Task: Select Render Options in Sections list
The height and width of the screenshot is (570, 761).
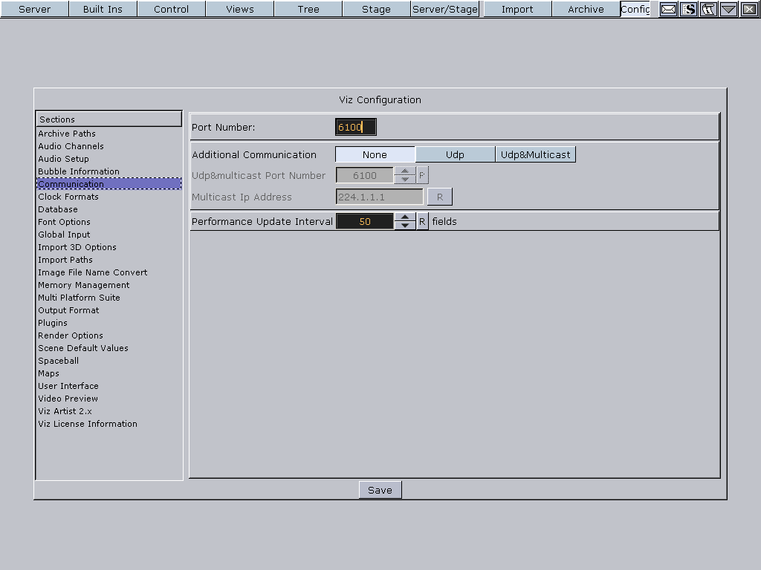Action: 71,335
